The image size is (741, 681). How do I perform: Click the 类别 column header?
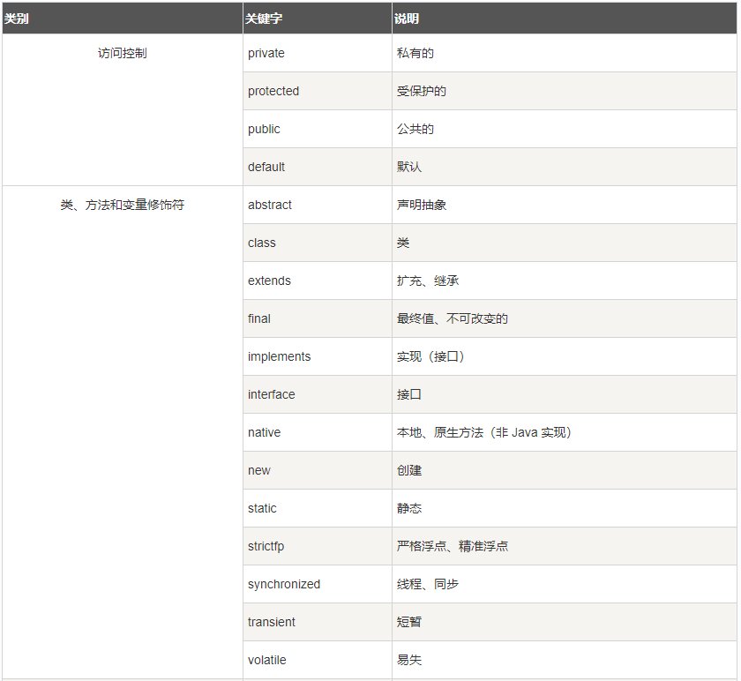[123, 18]
